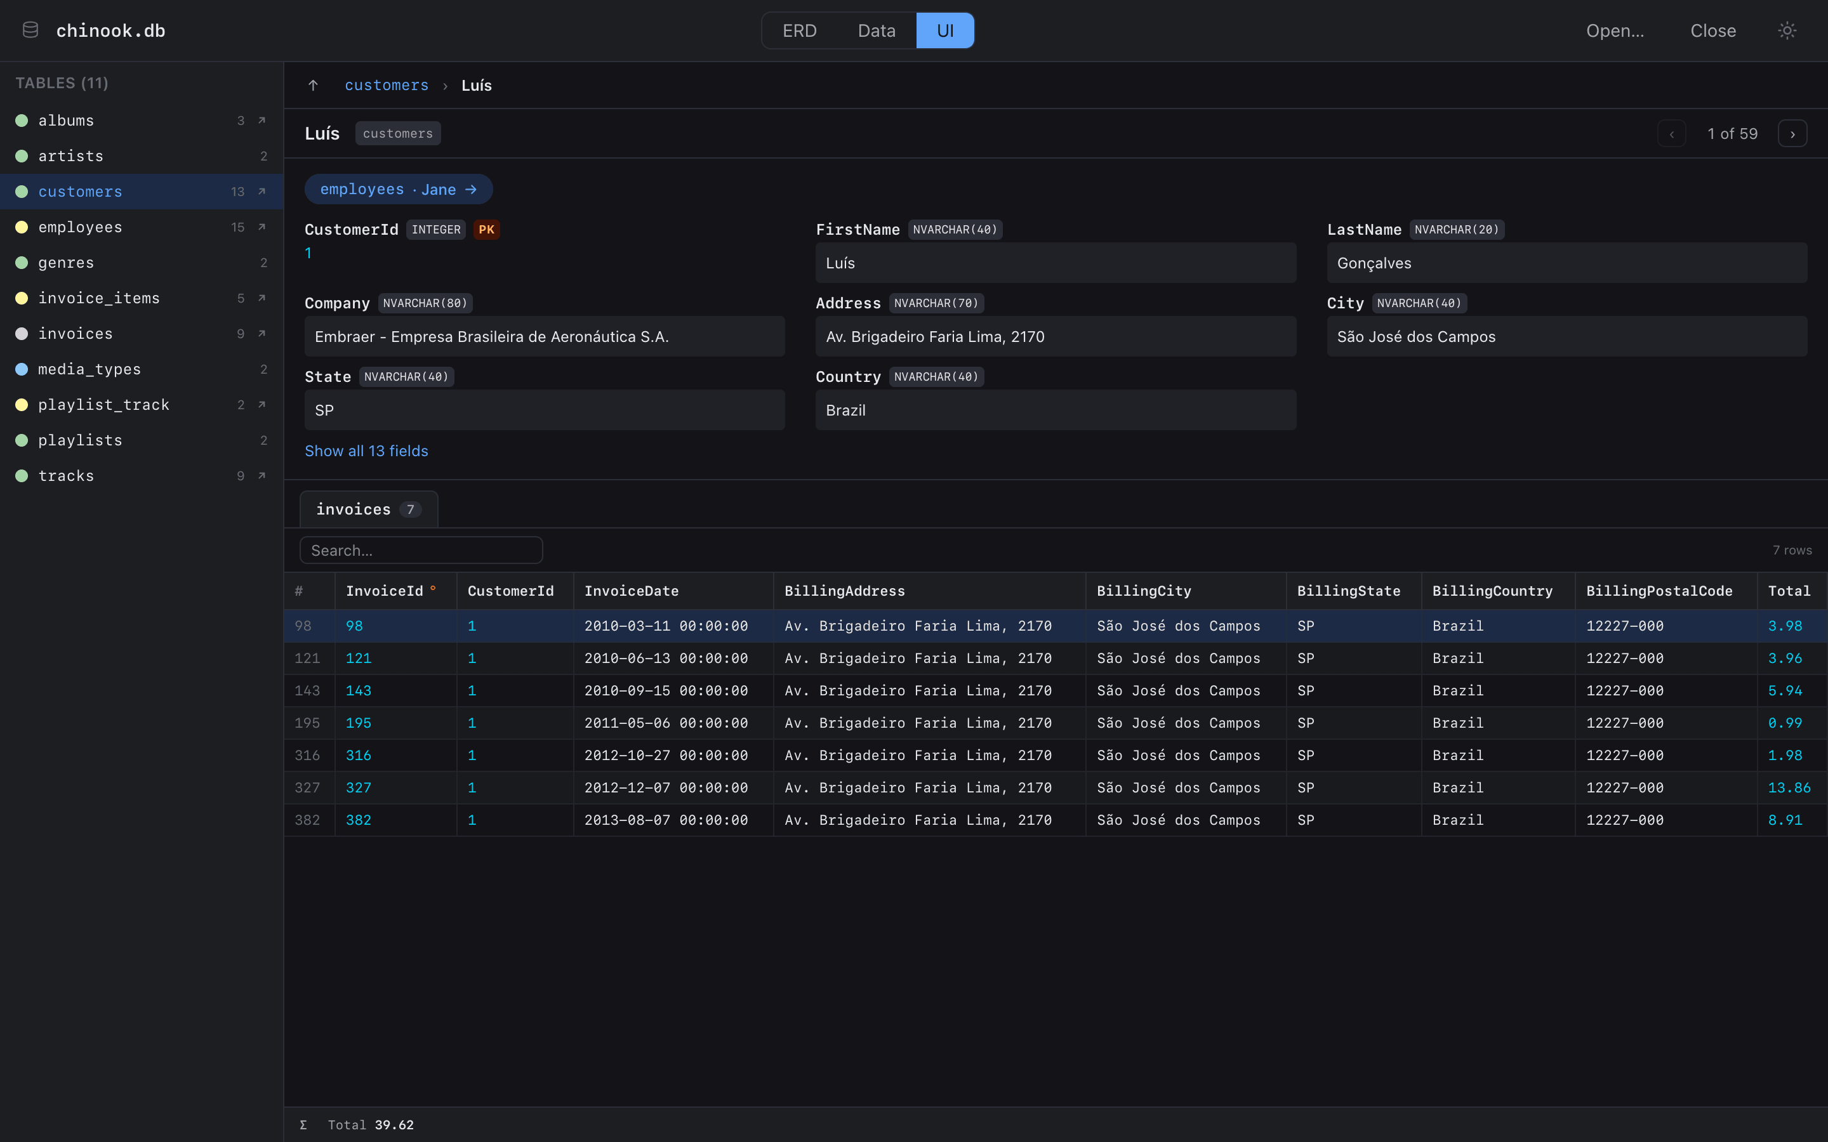Click the database icon beside chinook.db
1828x1142 pixels.
[x=30, y=30]
